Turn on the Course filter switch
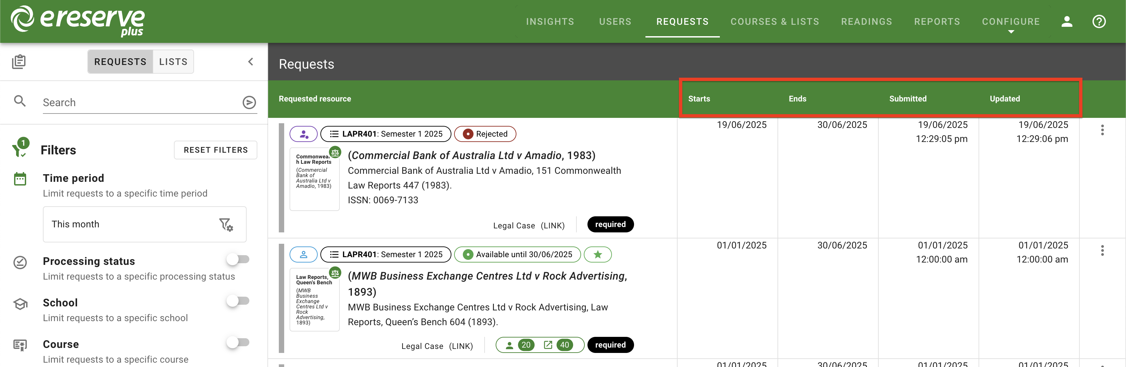The width and height of the screenshot is (1126, 367). (238, 342)
